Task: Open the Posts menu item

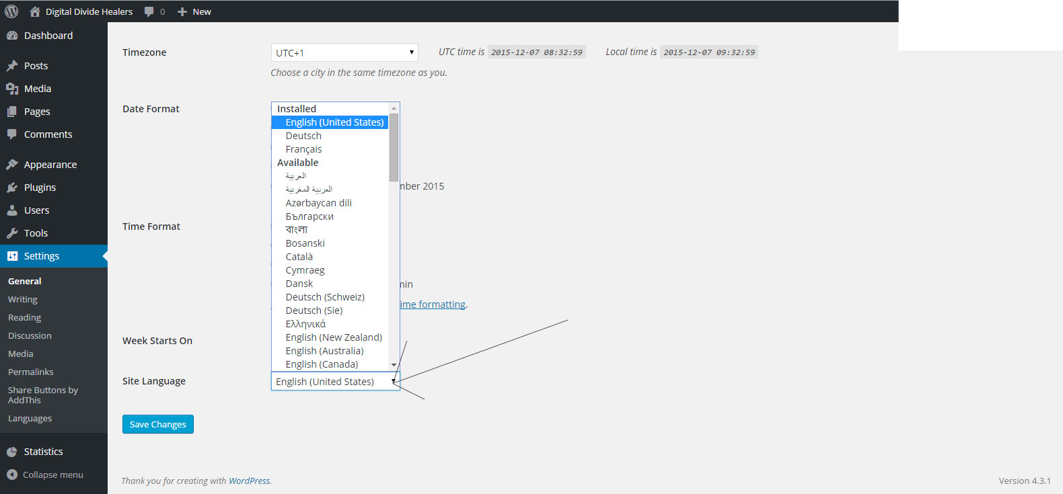Action: coord(54,66)
